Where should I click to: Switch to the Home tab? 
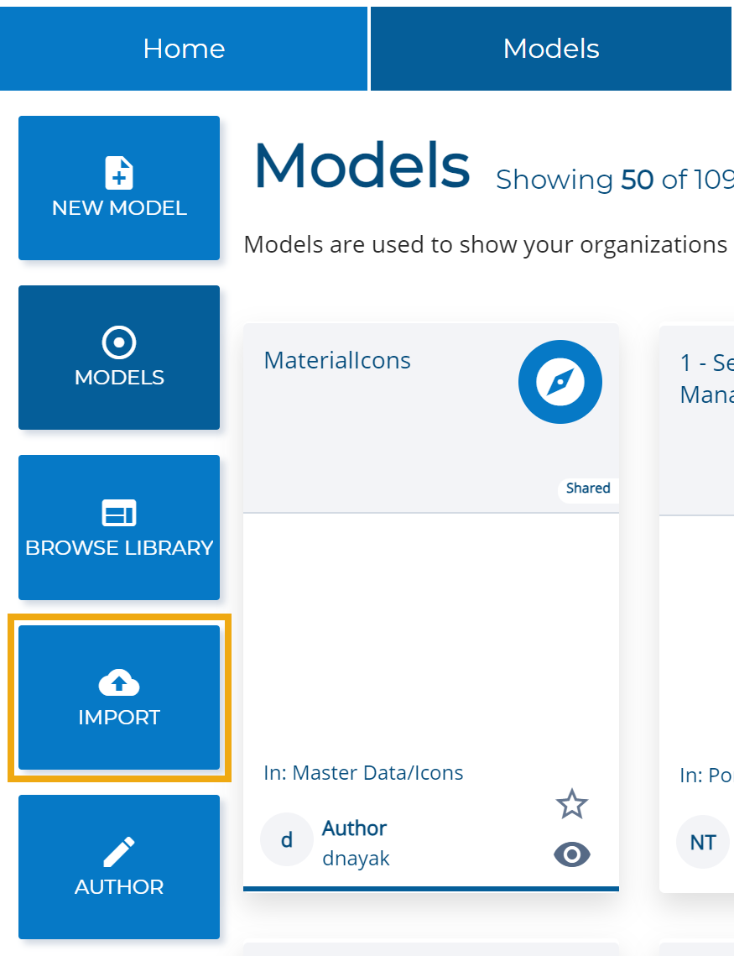point(184,49)
